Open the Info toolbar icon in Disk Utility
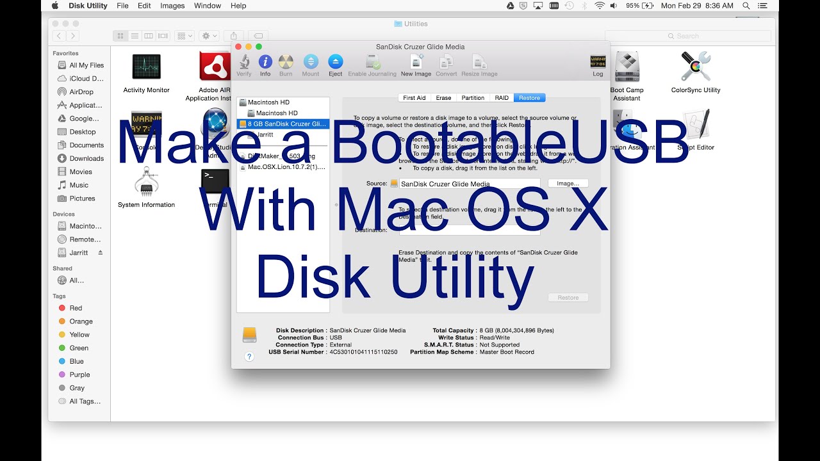Screen dimensions: 820x461 [265, 62]
